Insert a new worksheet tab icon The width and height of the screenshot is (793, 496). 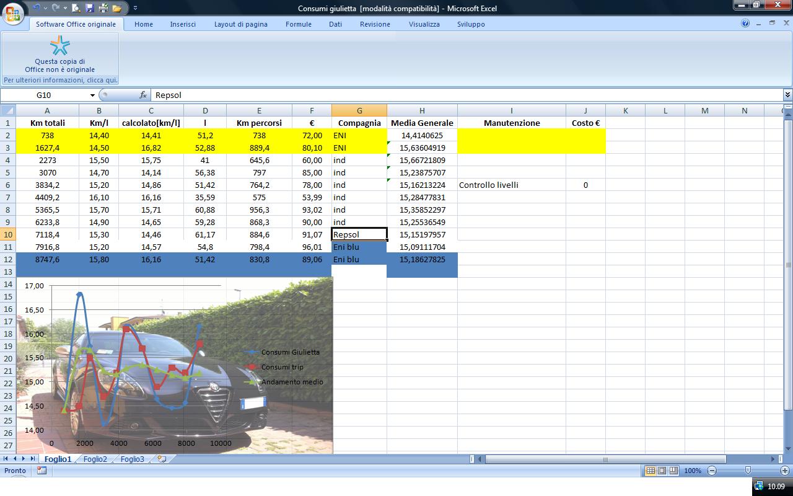[x=162, y=459]
